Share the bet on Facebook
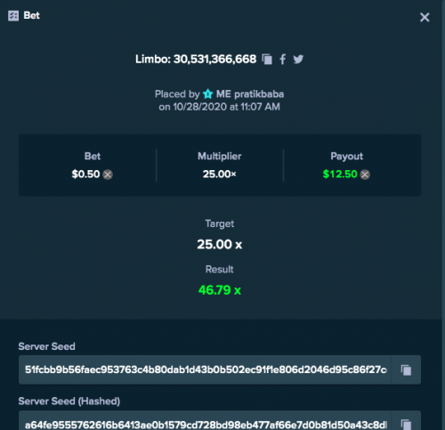Viewport: 445px width, 430px height. (283, 60)
